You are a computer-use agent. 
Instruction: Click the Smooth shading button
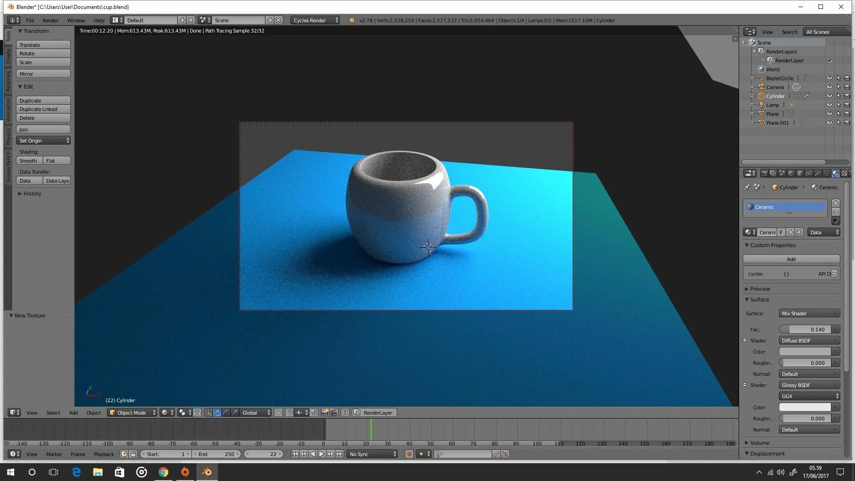[x=29, y=161]
